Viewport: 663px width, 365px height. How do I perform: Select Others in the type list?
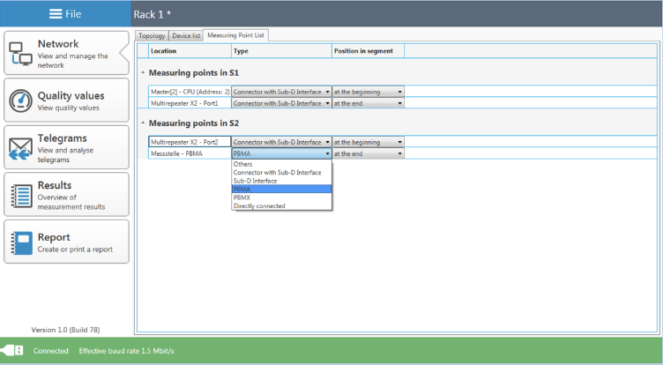(243, 164)
